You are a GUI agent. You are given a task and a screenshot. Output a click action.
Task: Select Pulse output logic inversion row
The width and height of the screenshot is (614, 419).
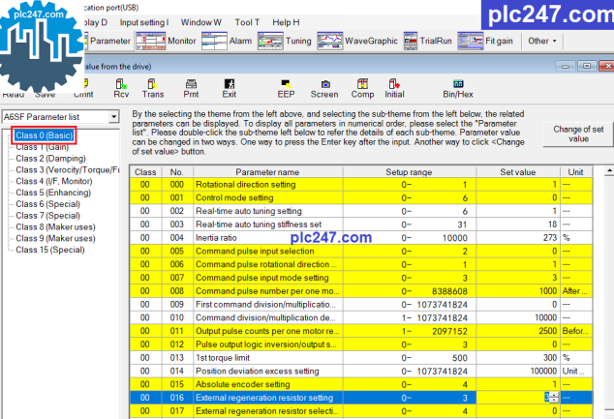(361, 344)
